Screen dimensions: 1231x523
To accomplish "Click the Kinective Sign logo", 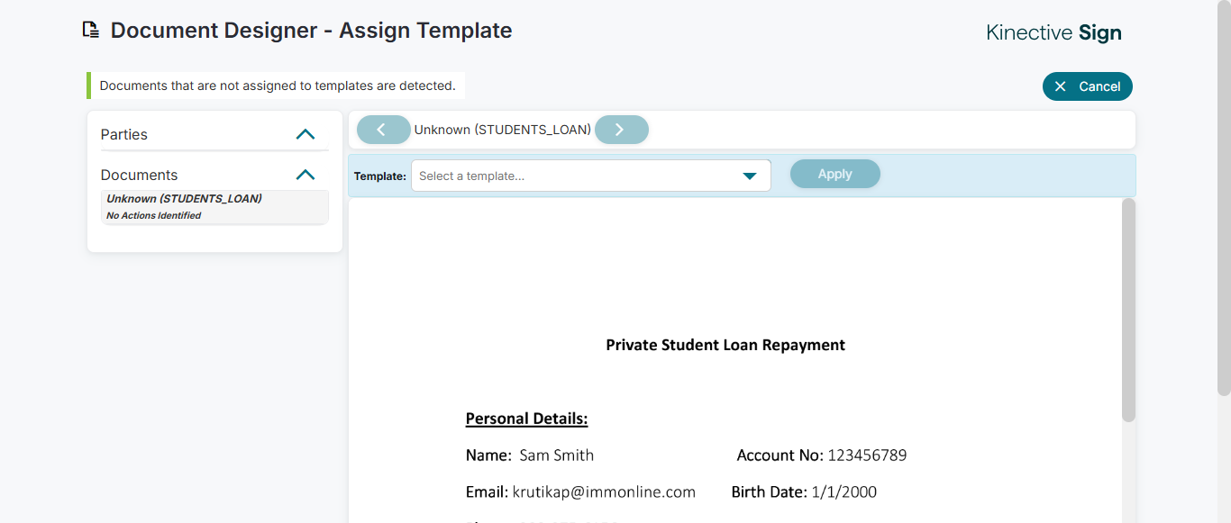I will click(x=1053, y=33).
